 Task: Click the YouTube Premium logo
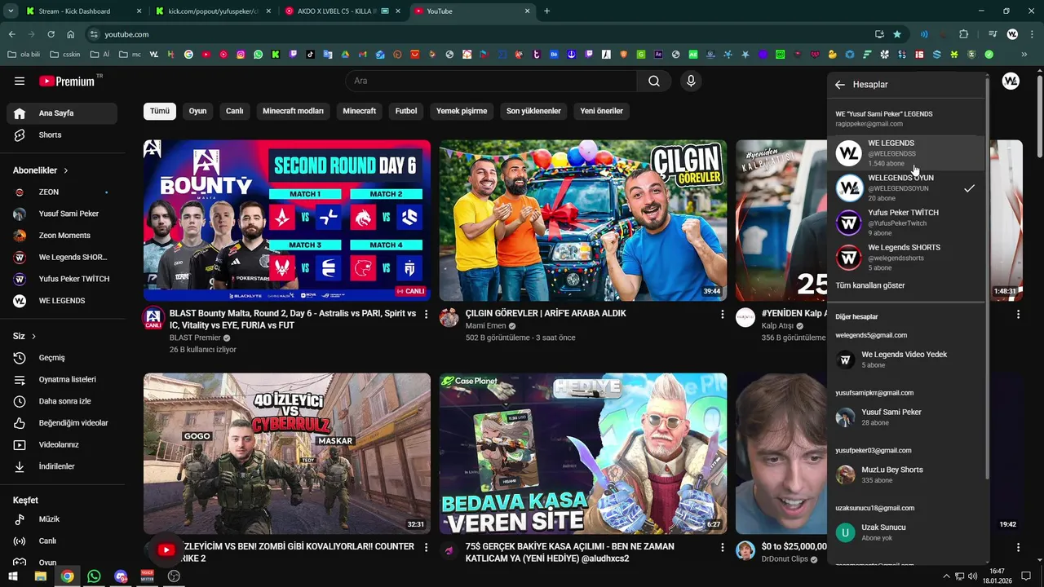[67, 82]
